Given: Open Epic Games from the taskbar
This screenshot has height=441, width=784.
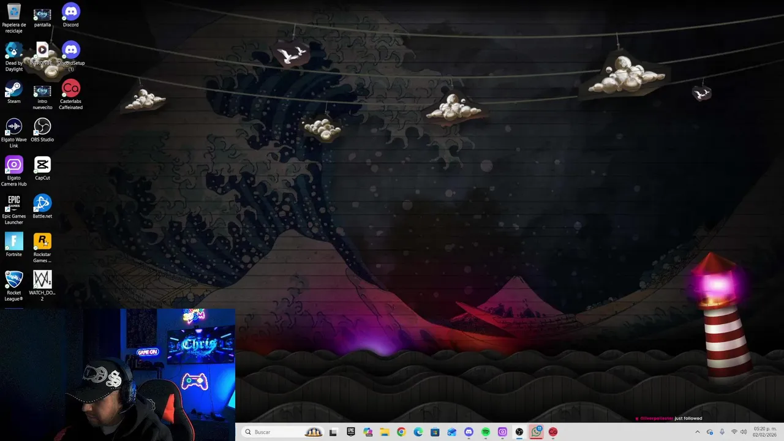Looking at the screenshot, I should [351, 432].
